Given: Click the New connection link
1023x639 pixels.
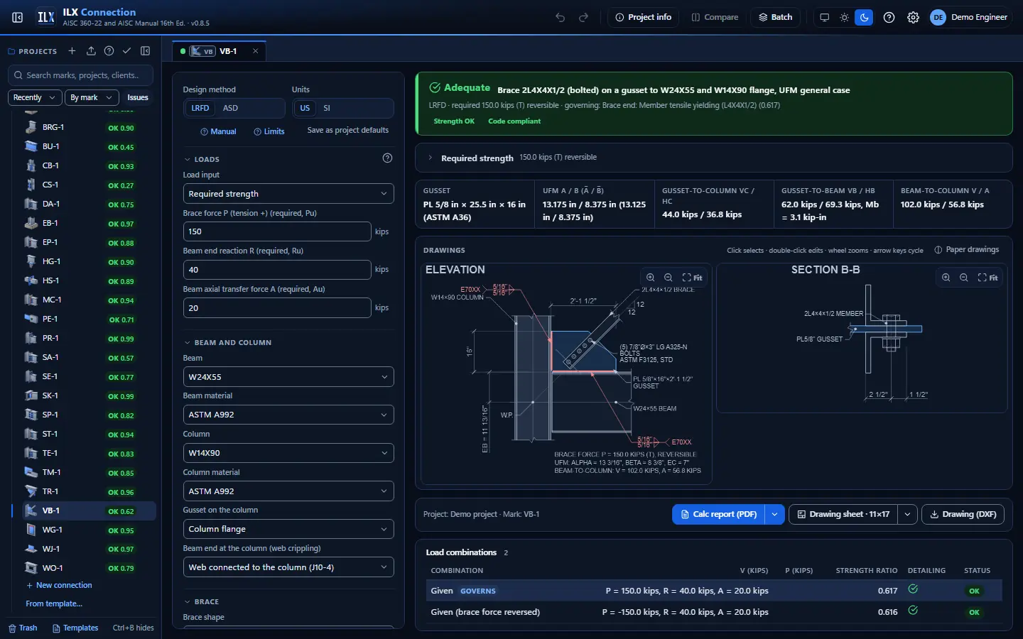Looking at the screenshot, I should click(59, 585).
